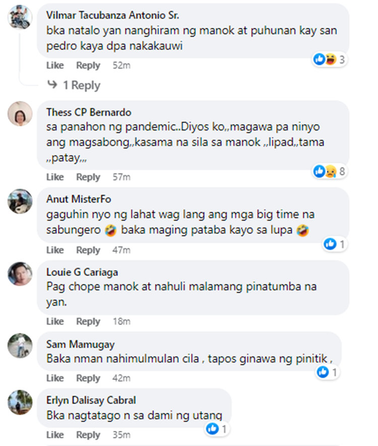378x446 pixels.
Task: Open Louie G Cariaga's avatar
Action: (x=20, y=274)
